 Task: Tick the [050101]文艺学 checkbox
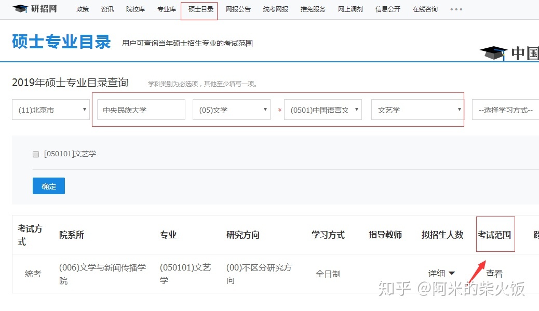(x=36, y=154)
